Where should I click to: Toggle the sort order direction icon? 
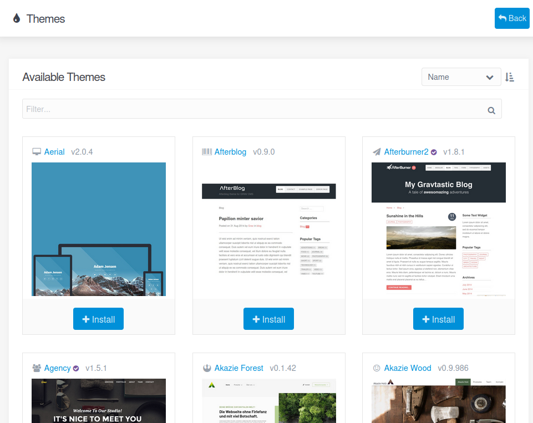(x=510, y=77)
